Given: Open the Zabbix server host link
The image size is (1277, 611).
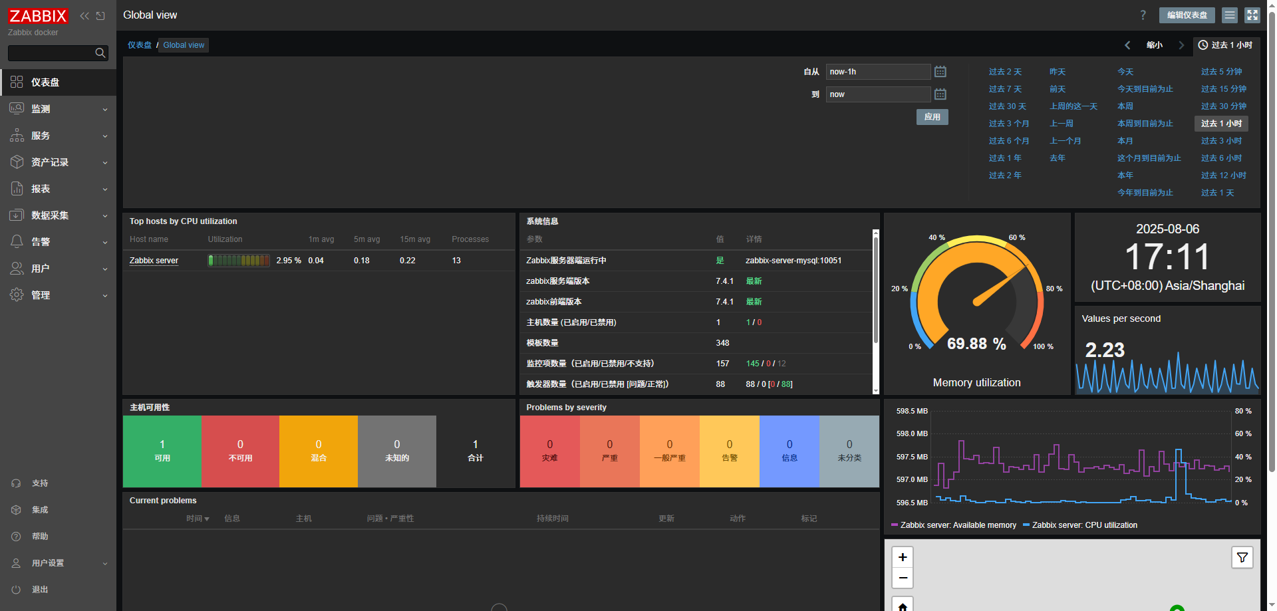Looking at the screenshot, I should pos(154,261).
